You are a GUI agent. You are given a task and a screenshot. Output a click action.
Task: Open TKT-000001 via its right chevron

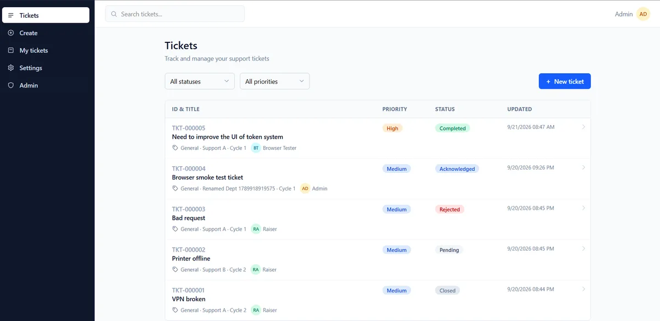(x=584, y=289)
